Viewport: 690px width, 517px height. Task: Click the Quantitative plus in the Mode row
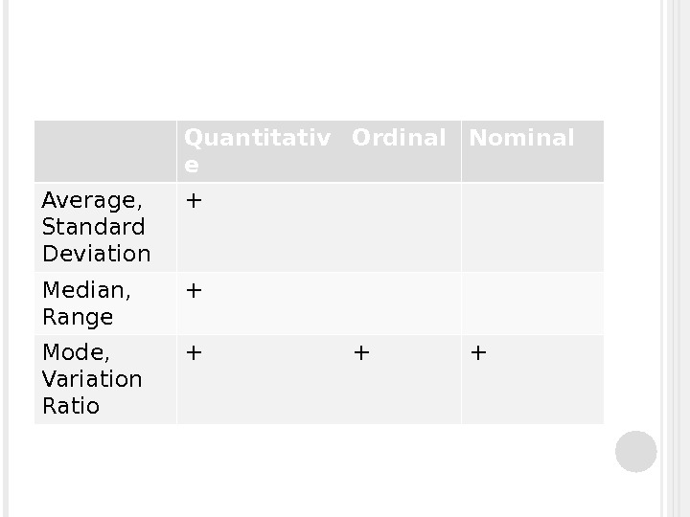tap(194, 353)
